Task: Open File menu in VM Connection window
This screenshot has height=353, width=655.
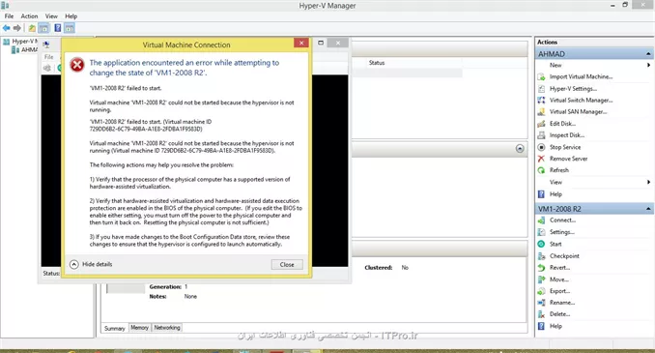Action: click(49, 57)
